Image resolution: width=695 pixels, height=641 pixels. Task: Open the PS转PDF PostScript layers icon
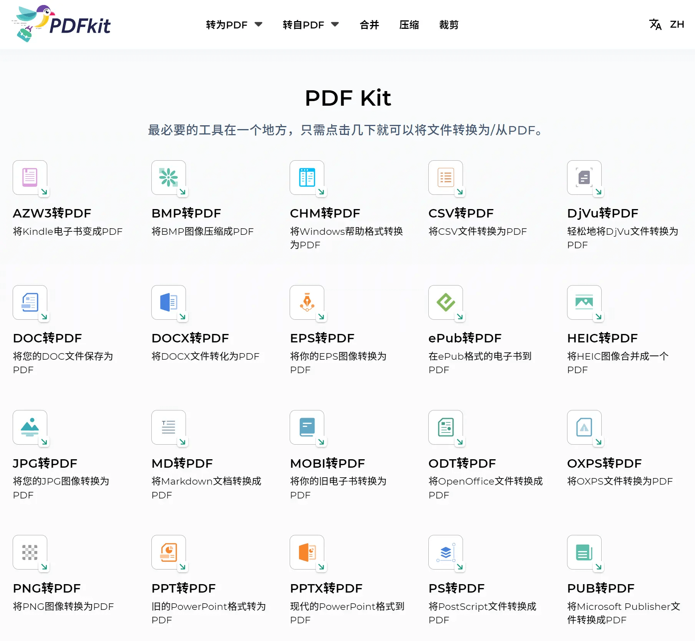tap(445, 553)
